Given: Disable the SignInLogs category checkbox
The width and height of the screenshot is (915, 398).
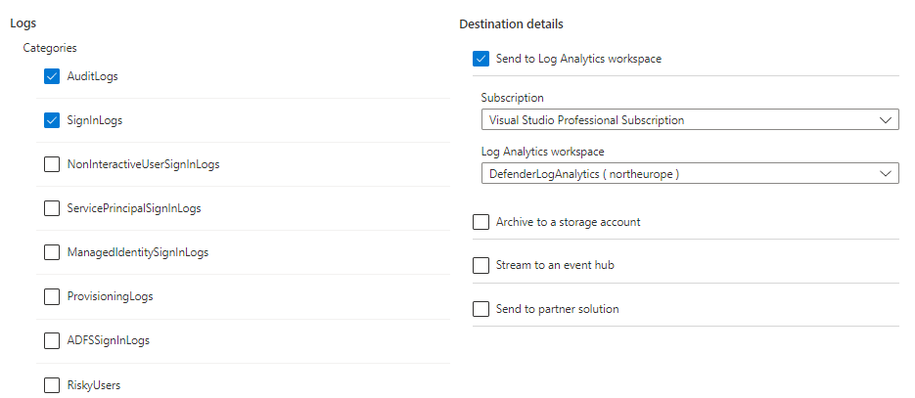Looking at the screenshot, I should coord(52,120).
